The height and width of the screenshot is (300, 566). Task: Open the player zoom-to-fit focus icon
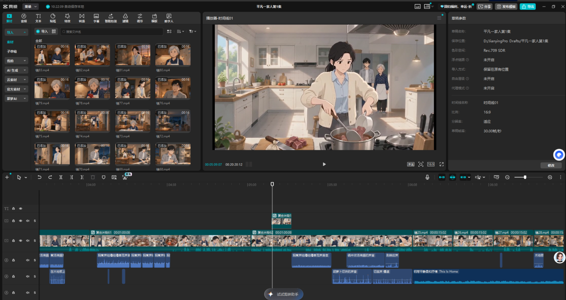tap(421, 164)
